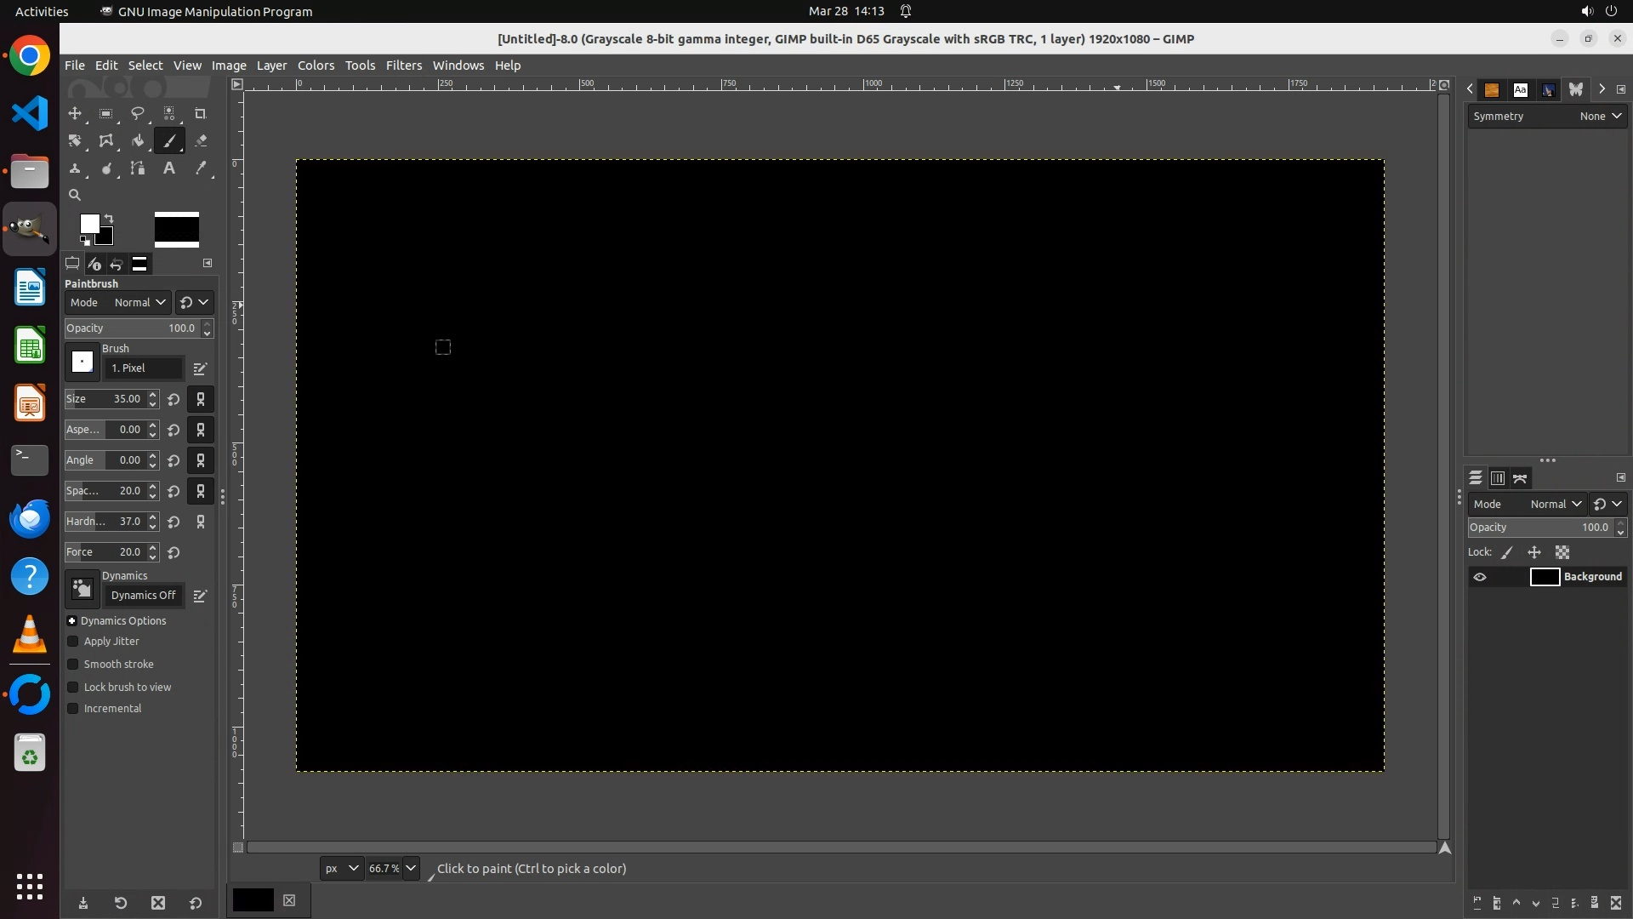This screenshot has width=1633, height=919.
Task: Reset brush size to default
Action: pos(174,399)
